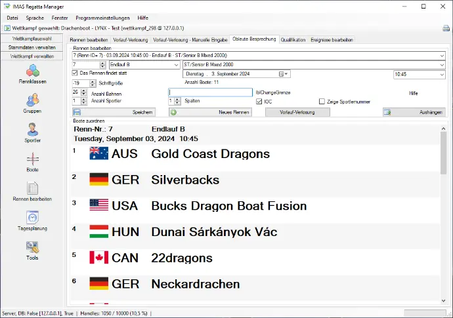Click the 'Silverbacks' team name
Image resolution: width=453 pixels, height=318 pixels.
(186, 180)
